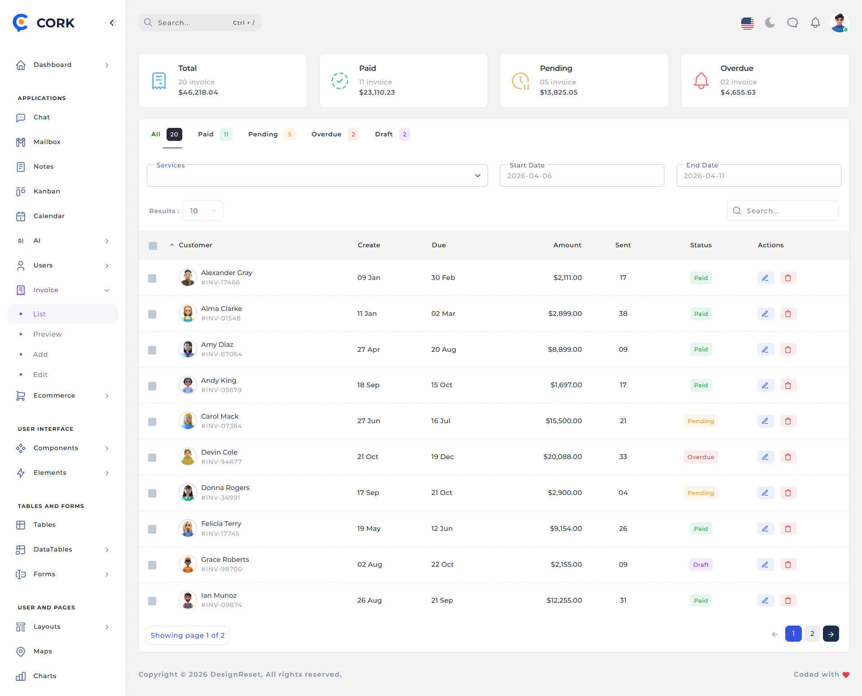Collapse sidebar with double-chevron icon

pyautogui.click(x=113, y=23)
